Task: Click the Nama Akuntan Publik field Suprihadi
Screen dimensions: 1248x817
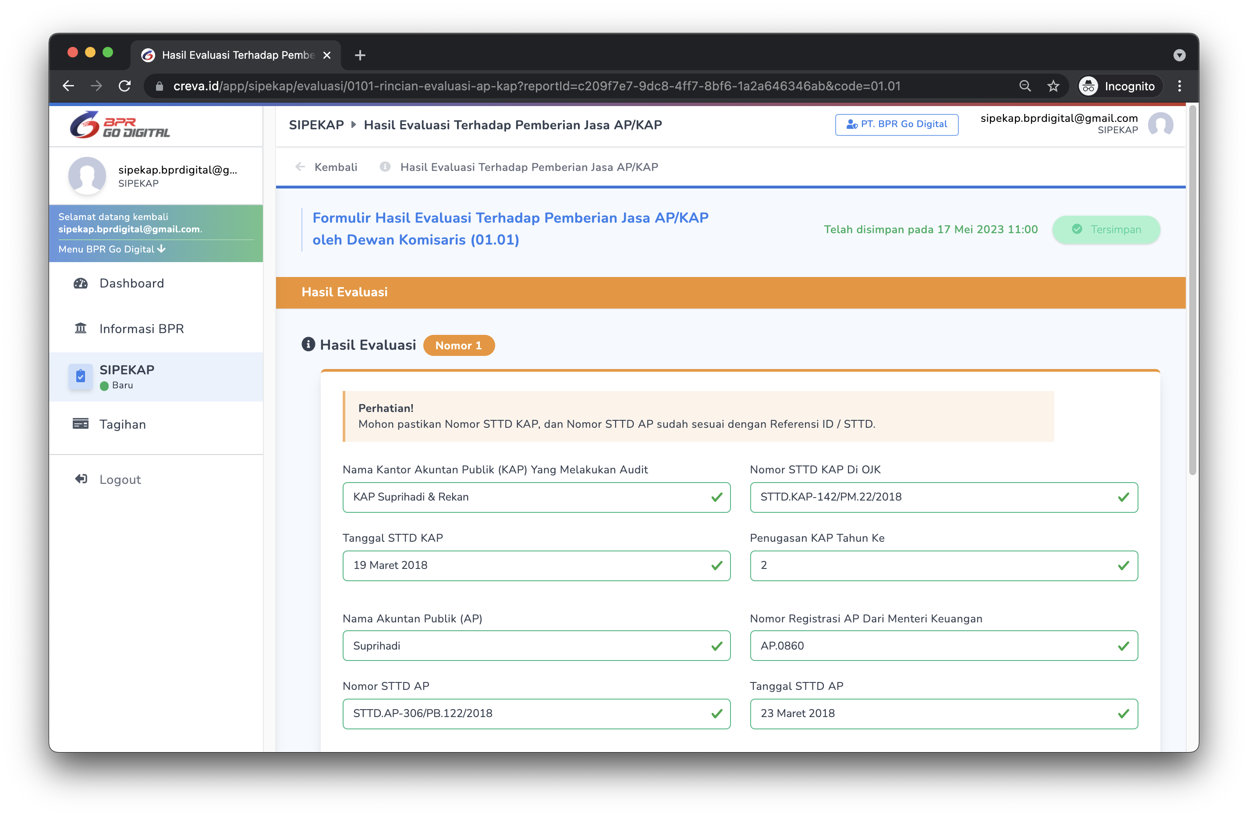Action: click(536, 645)
